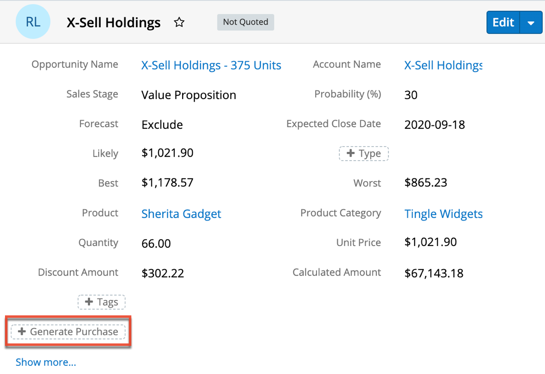
Task: Click the Product Category field label
Action: point(341,213)
